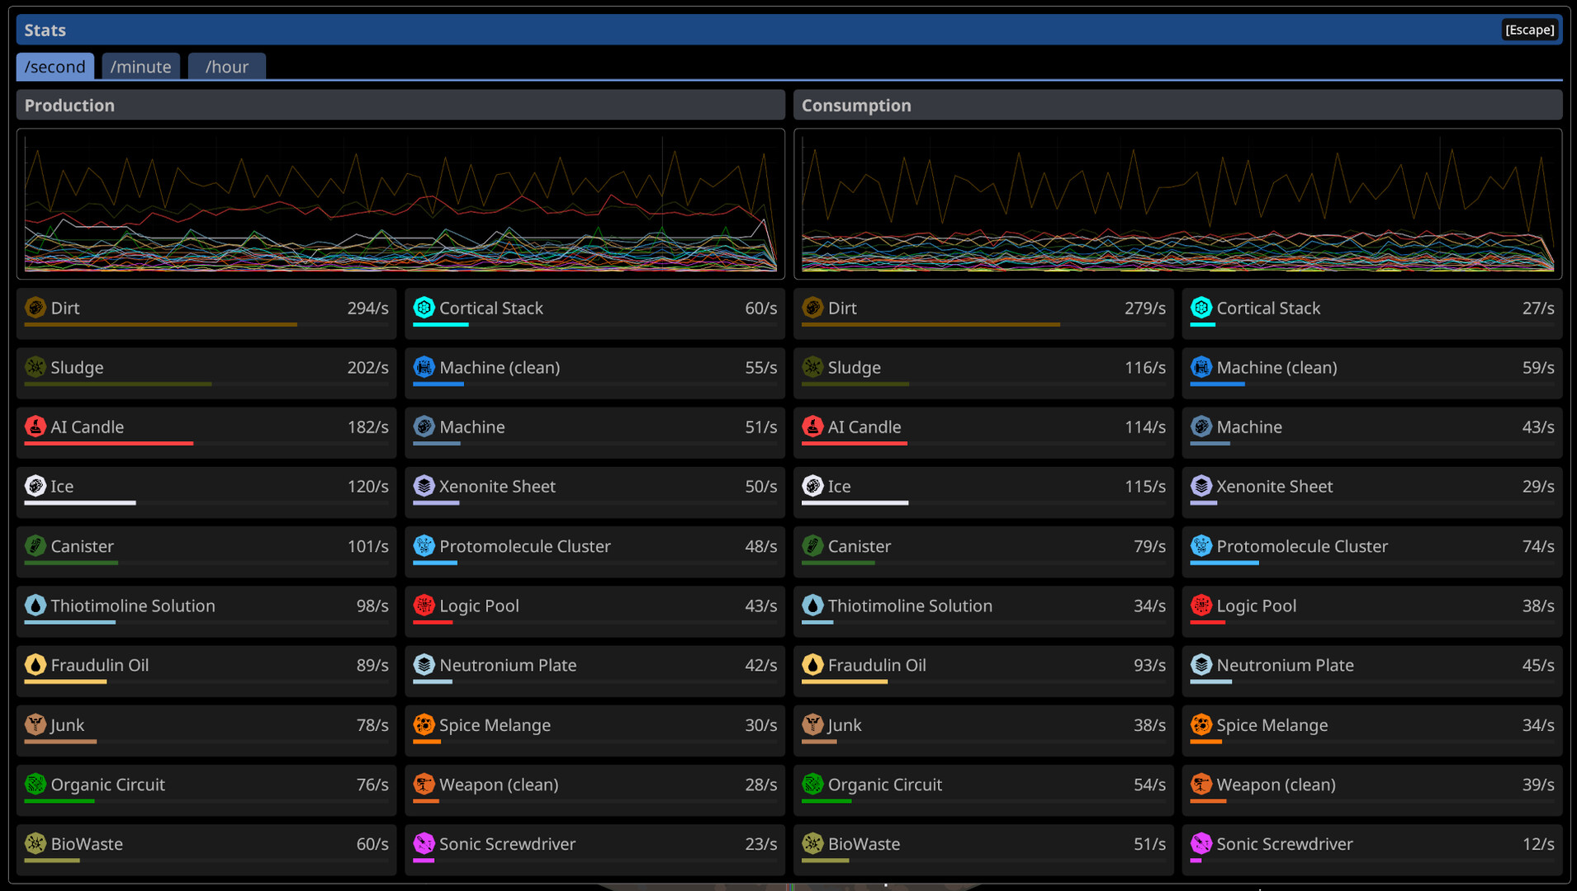Click the Xenonite Sheet icon in Production

424,486
